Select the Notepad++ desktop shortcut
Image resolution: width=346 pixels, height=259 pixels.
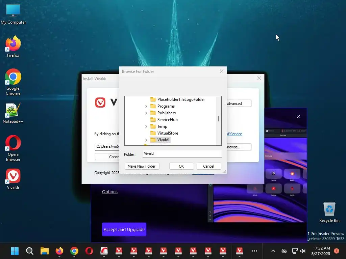point(13,113)
